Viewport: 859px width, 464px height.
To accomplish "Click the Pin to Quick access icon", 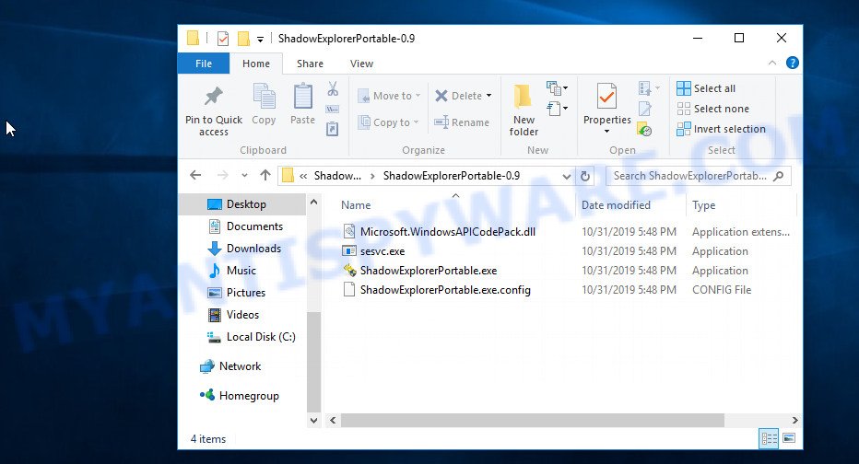I will pos(213,97).
